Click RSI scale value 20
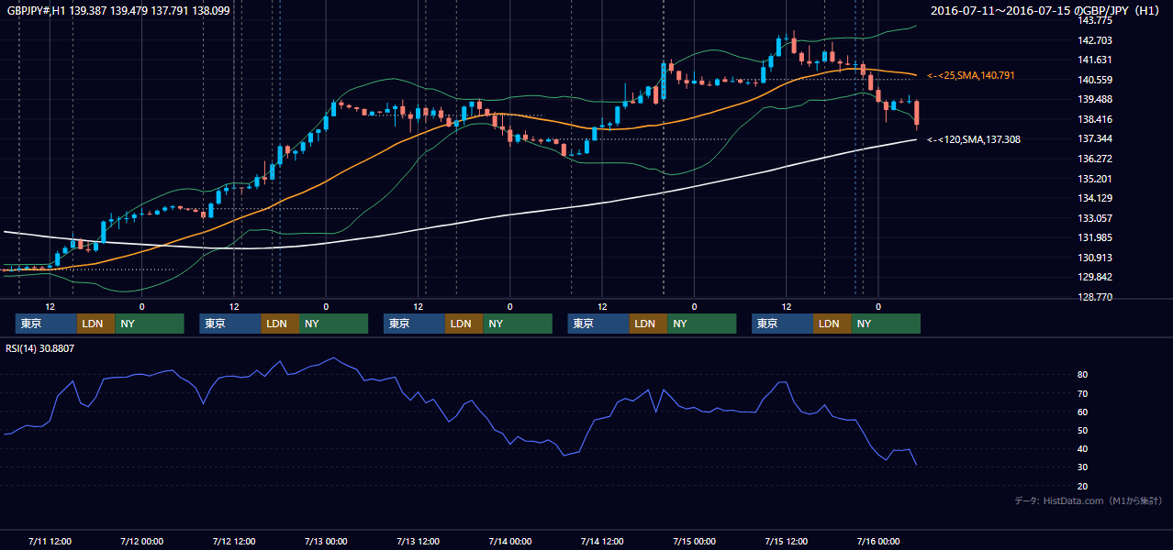Image resolution: width=1173 pixels, height=550 pixels. (x=1083, y=486)
